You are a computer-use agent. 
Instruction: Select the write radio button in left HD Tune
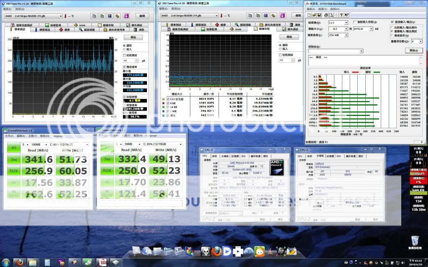click(124, 49)
